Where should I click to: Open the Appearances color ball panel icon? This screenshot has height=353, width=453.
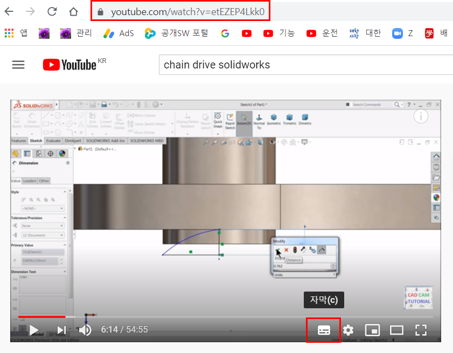coord(436,197)
